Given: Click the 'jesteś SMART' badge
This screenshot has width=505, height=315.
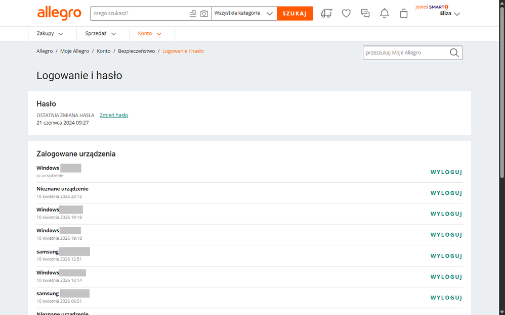Looking at the screenshot, I should click(432, 7).
